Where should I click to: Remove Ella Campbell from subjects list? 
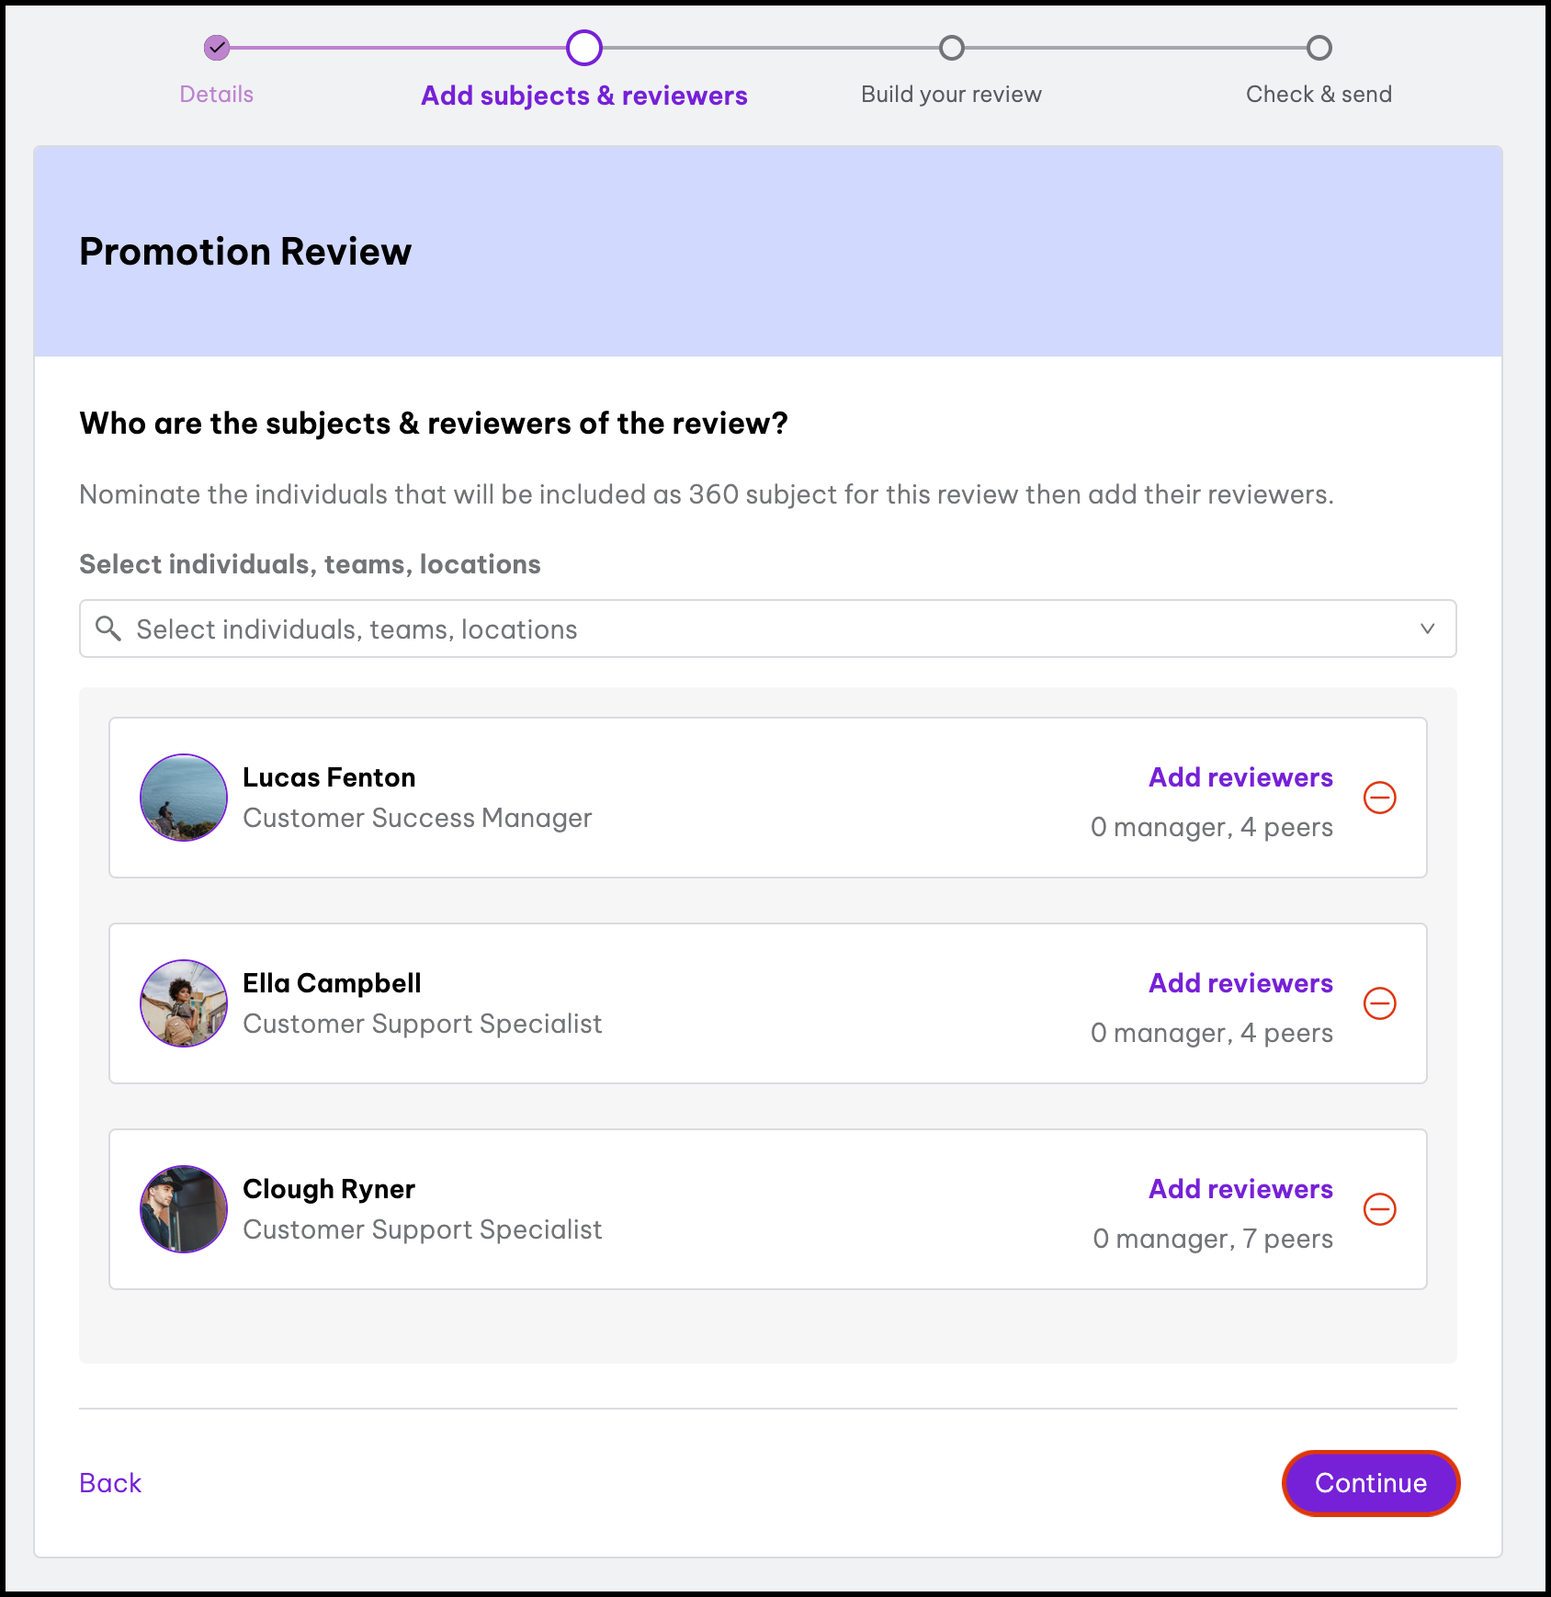(x=1379, y=1003)
